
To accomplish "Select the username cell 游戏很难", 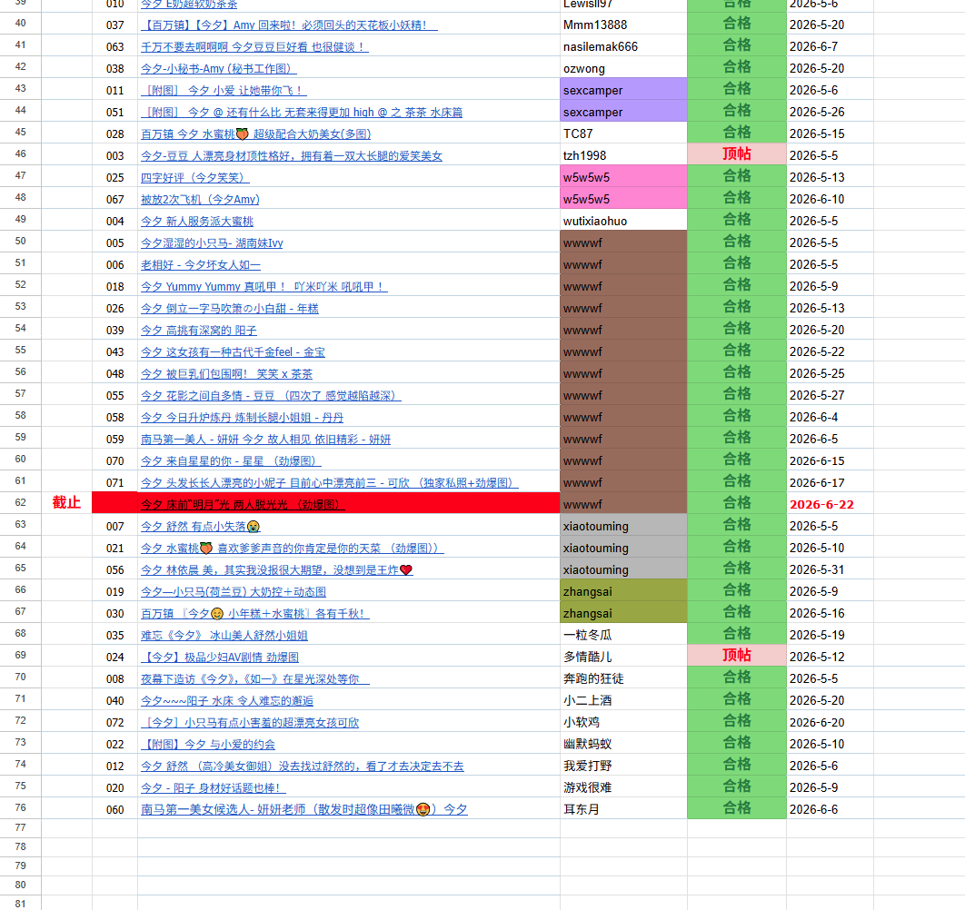I will point(623,787).
